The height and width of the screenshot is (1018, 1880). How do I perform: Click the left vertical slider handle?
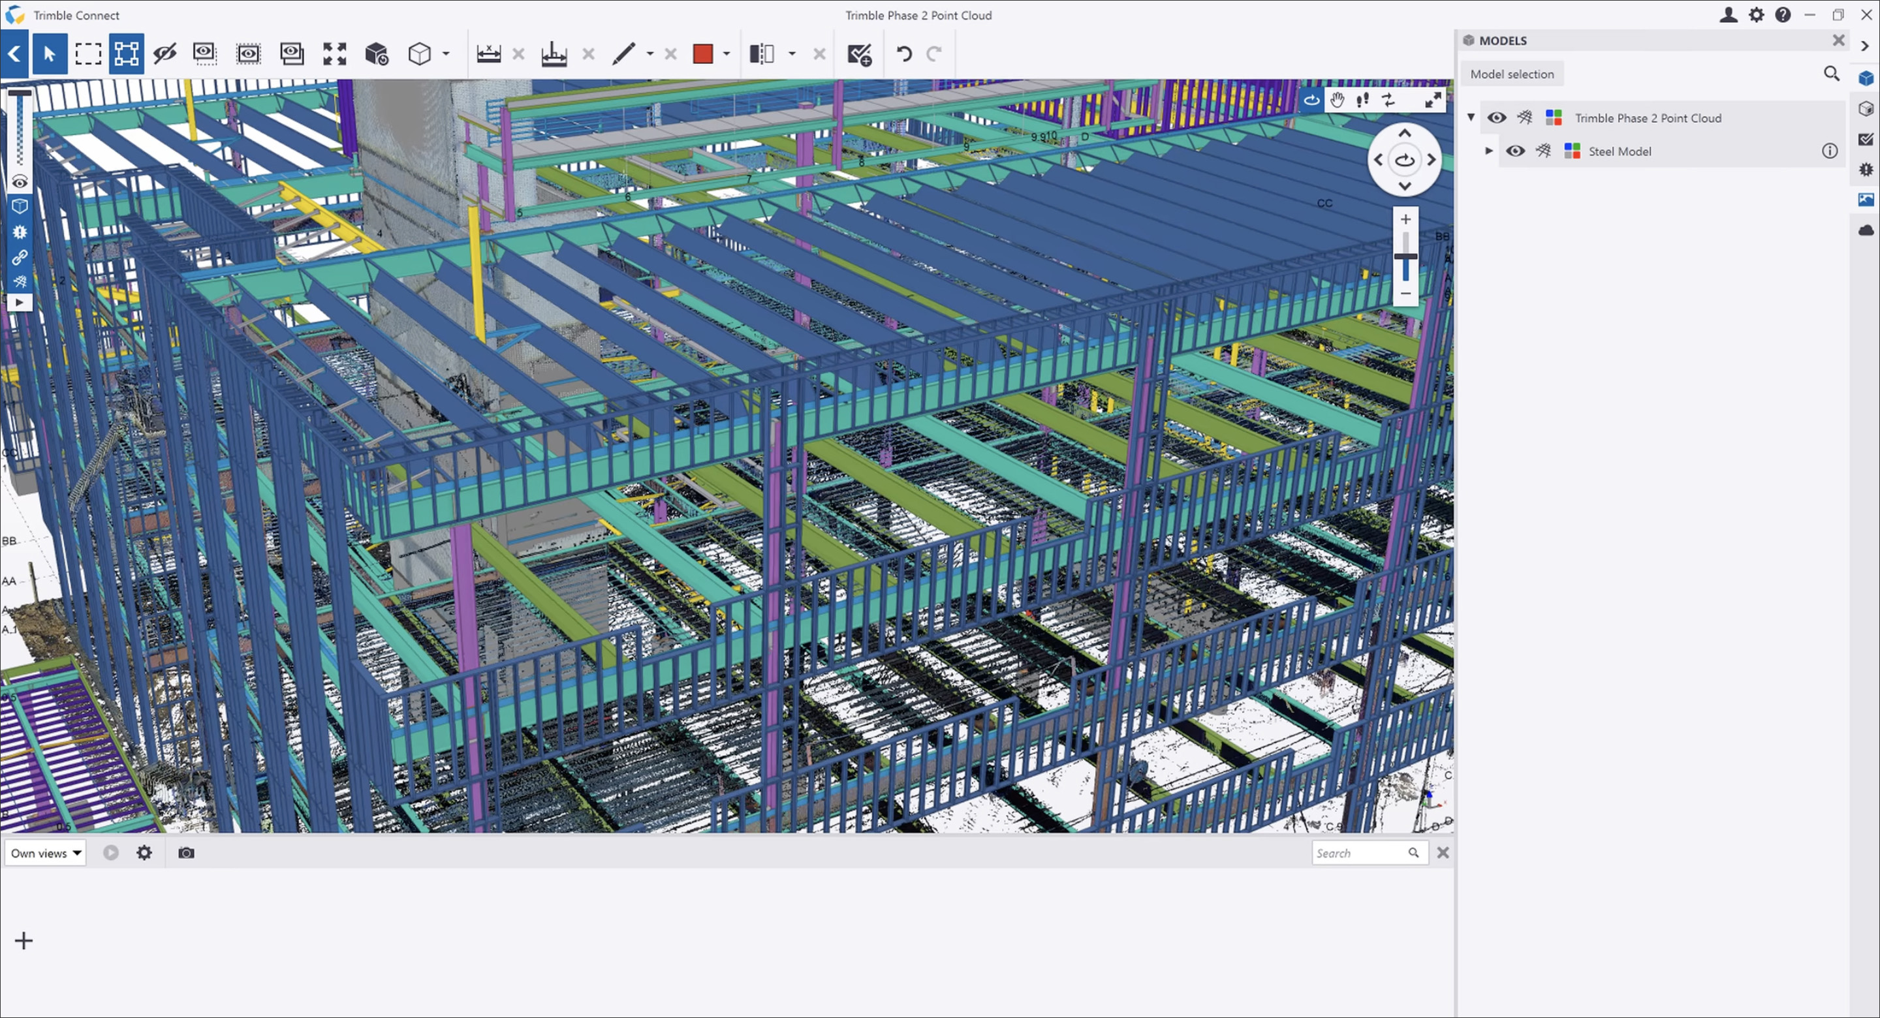click(20, 93)
